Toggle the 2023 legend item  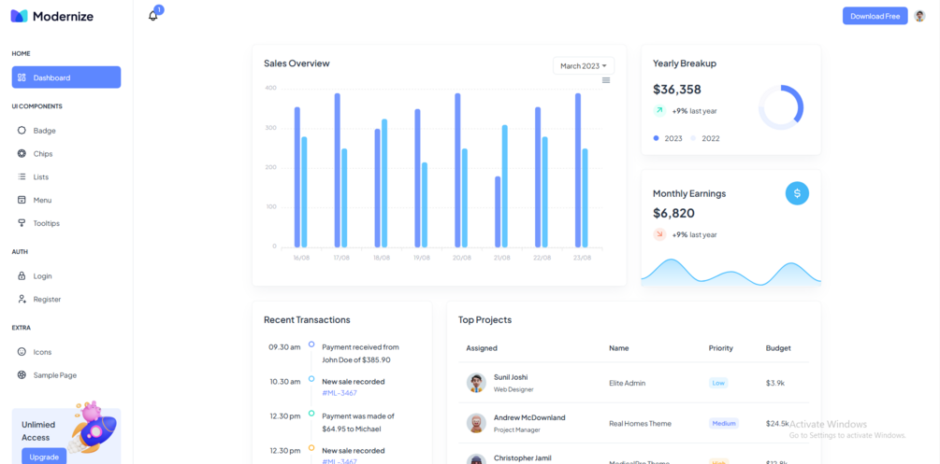click(x=668, y=138)
